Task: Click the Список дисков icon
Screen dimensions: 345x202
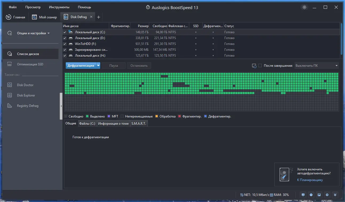Action: 10,54
